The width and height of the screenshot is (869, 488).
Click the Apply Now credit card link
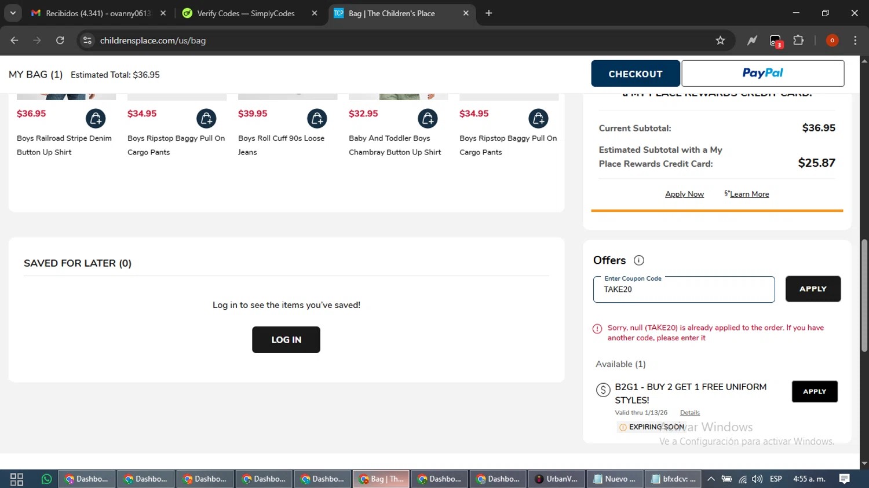click(684, 195)
